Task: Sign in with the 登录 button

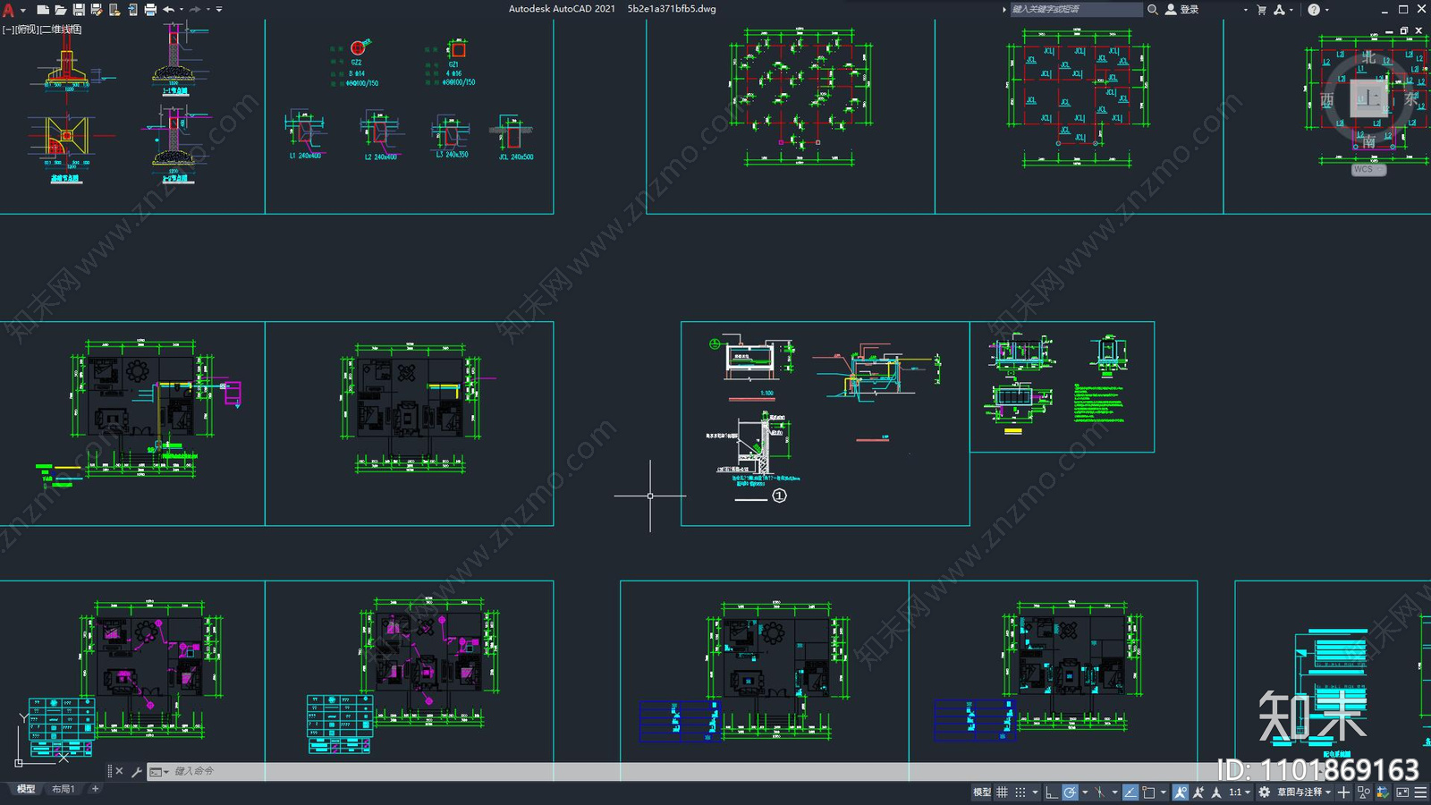Action: [1182, 9]
